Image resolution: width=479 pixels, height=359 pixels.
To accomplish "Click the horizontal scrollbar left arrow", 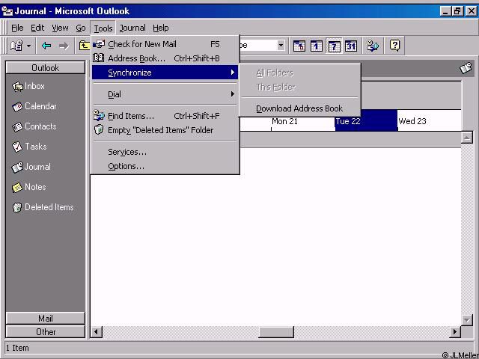I will pyautogui.click(x=97, y=332).
